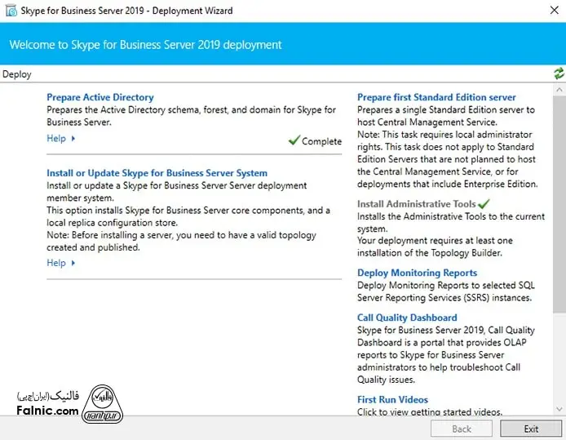Click text 'Server Reporting Services (SSRS) instances.'
This screenshot has height=440, width=566.
444,298
